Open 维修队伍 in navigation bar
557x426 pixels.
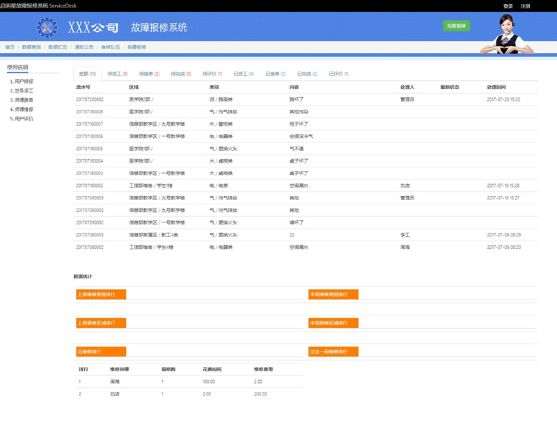tap(110, 47)
